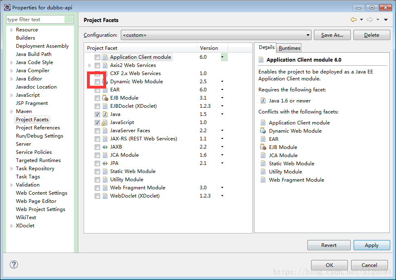Open the Java version dropdown arrow

point(222,114)
